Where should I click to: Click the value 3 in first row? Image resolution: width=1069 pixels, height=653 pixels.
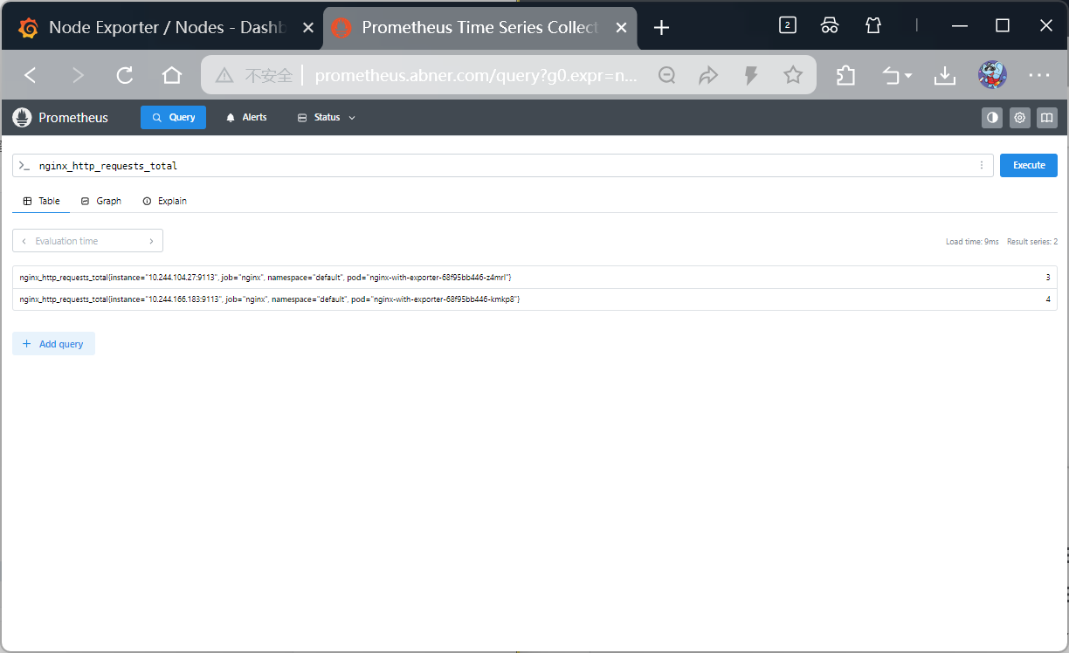1047,277
